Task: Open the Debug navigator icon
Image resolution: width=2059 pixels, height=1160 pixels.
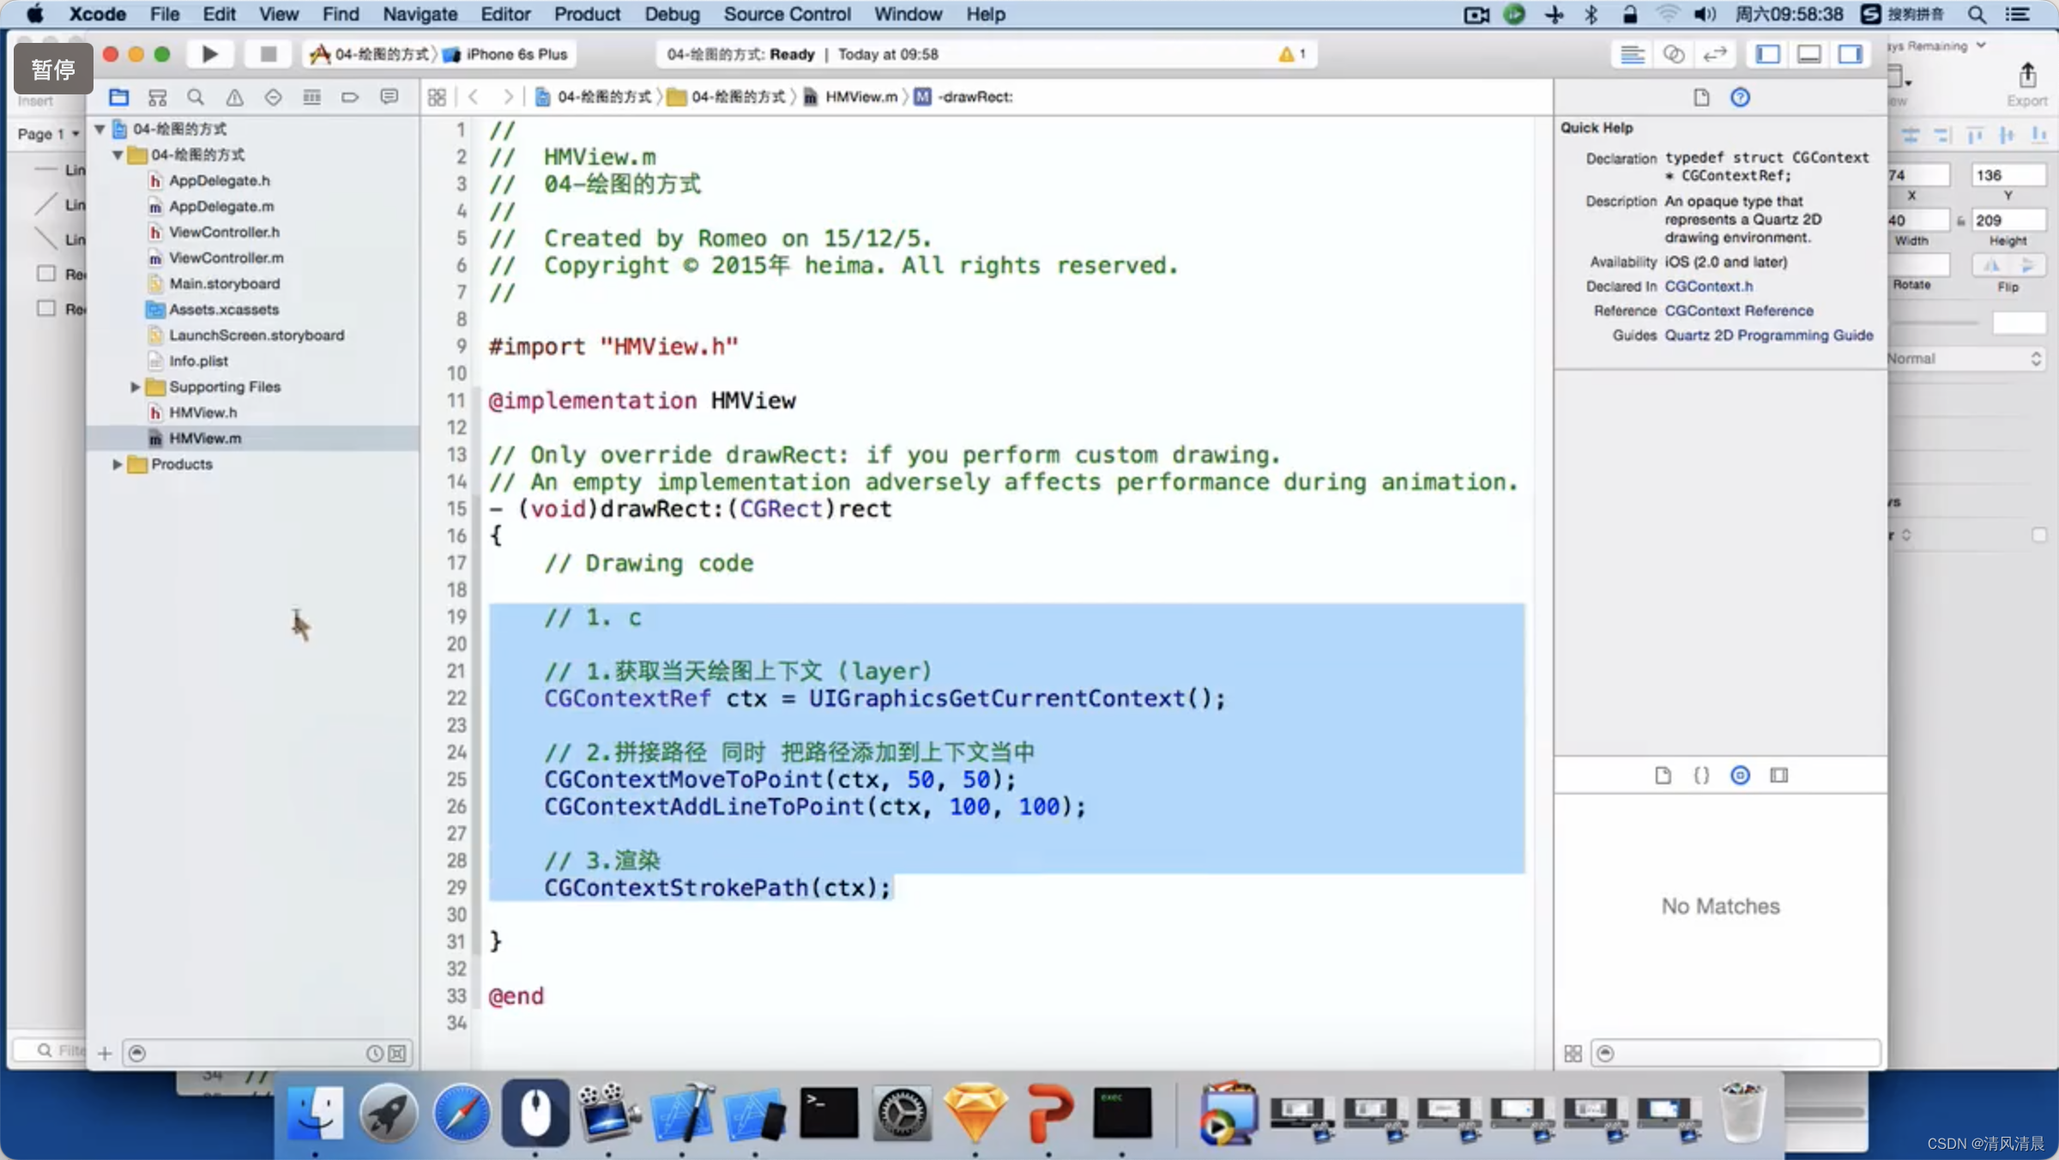Action: click(311, 97)
